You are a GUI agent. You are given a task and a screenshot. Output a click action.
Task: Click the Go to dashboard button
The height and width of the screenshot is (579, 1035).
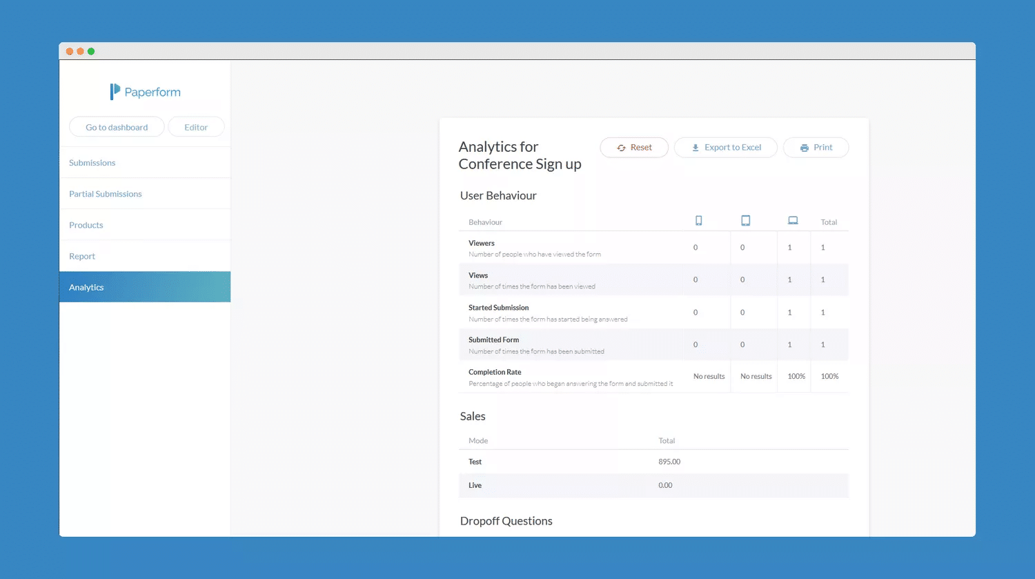117,126
